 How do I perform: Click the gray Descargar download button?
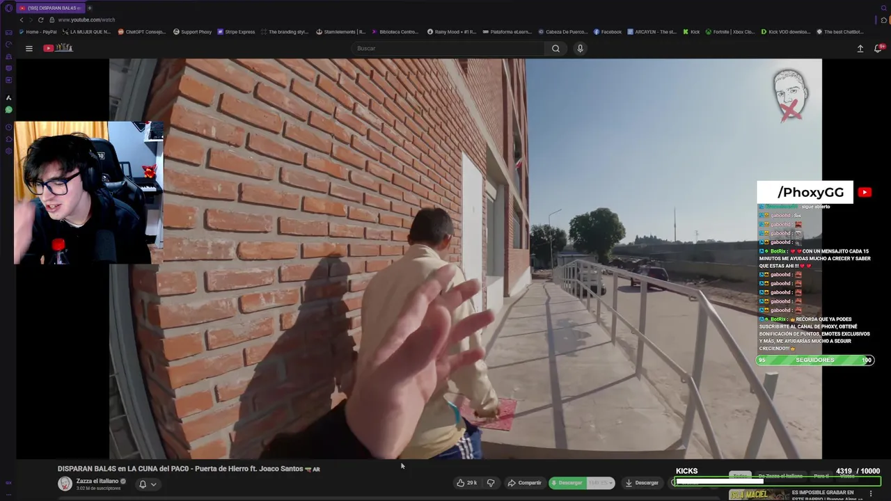pos(642,482)
